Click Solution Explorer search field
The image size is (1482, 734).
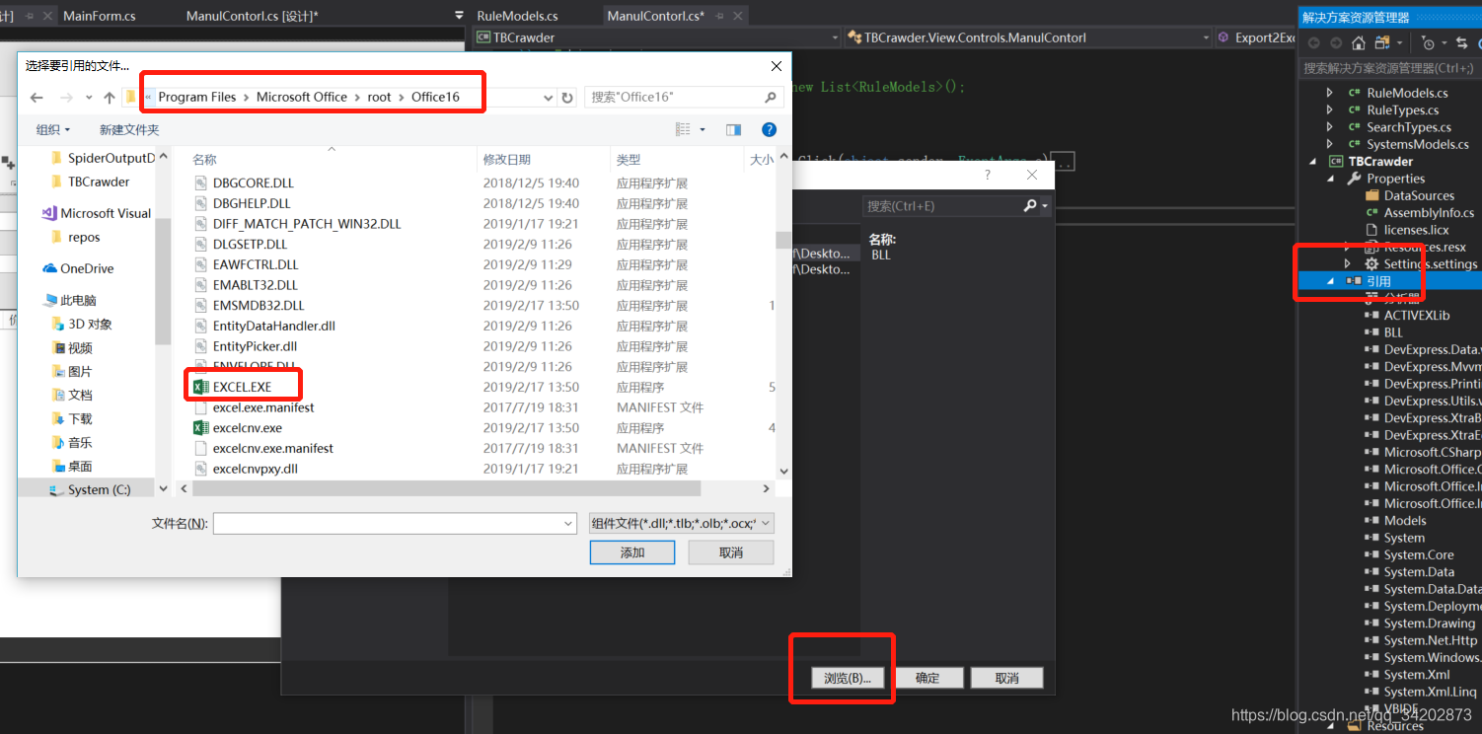pyautogui.click(x=1389, y=68)
